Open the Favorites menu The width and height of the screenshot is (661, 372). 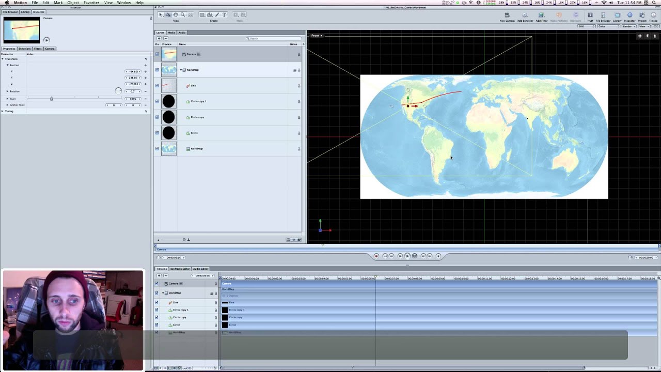pos(91,3)
